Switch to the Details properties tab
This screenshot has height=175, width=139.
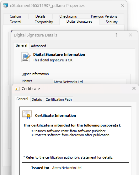pos(40,16)
